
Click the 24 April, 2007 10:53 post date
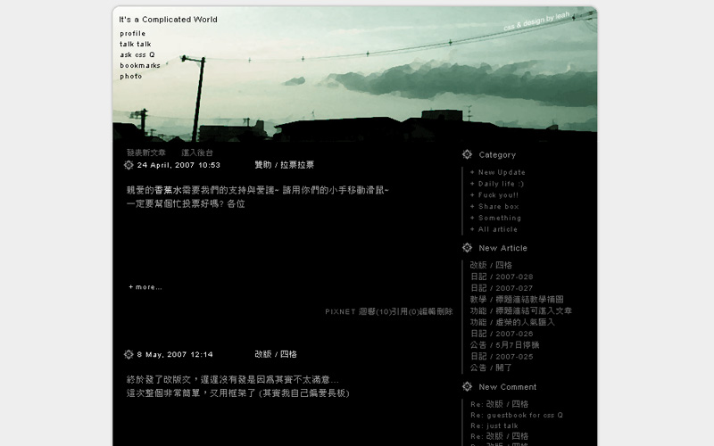pos(178,165)
